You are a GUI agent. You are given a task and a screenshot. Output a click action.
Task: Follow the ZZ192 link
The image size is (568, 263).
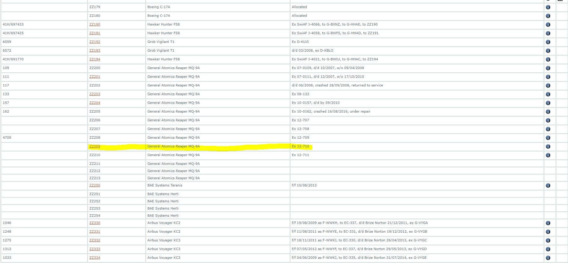click(95, 42)
